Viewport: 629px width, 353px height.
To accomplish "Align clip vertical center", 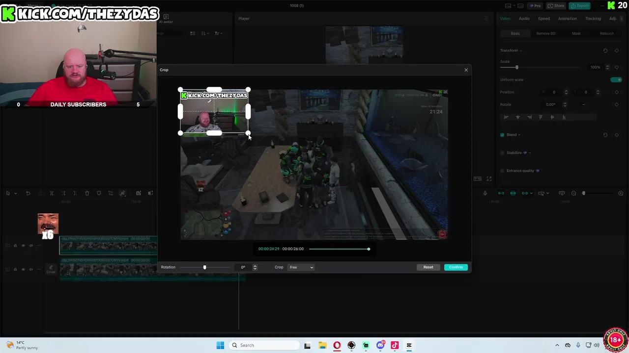I will click(x=552, y=117).
